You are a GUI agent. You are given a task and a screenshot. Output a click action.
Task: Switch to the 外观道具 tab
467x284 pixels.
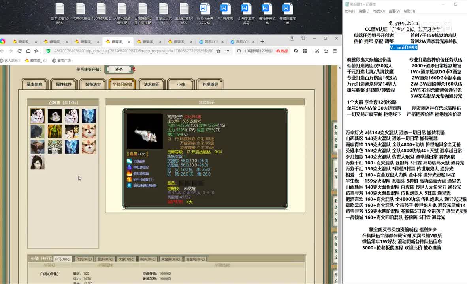210,84
